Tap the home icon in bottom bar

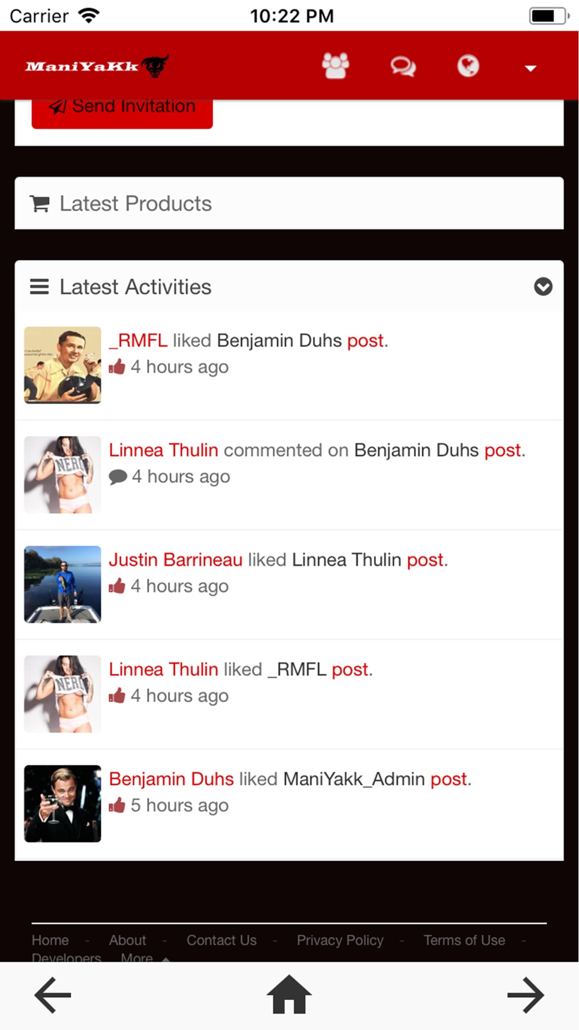289,995
